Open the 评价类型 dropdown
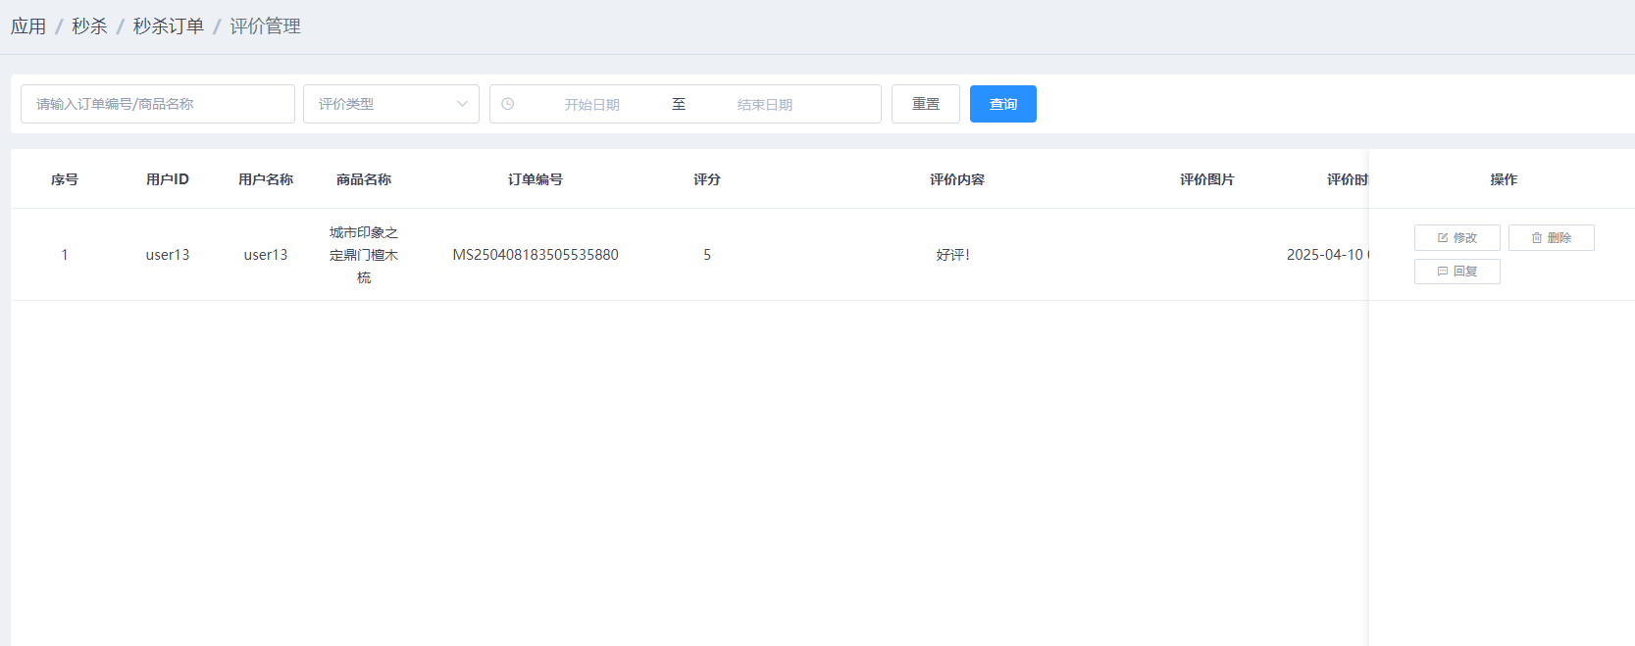 tap(390, 104)
